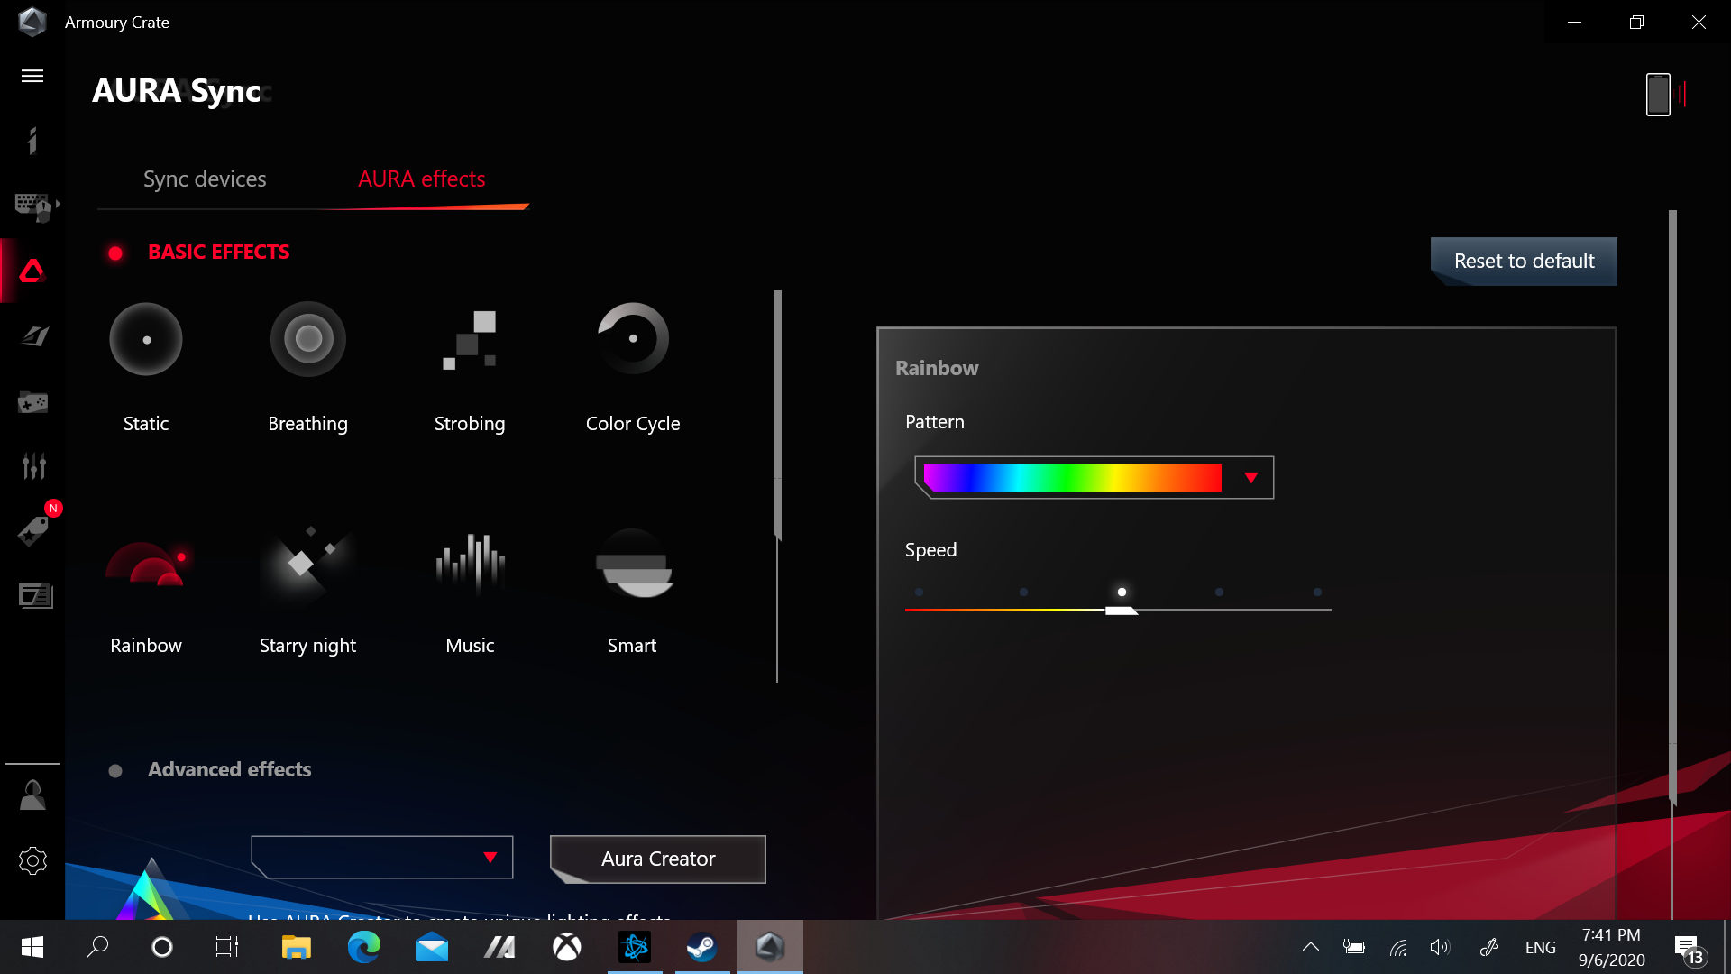Set Speed to the fourth dot
This screenshot has height=974, width=1731.
pyautogui.click(x=1219, y=593)
